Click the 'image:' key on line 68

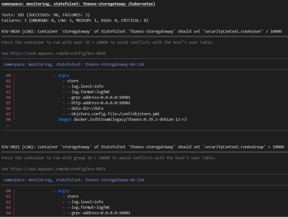65,119
